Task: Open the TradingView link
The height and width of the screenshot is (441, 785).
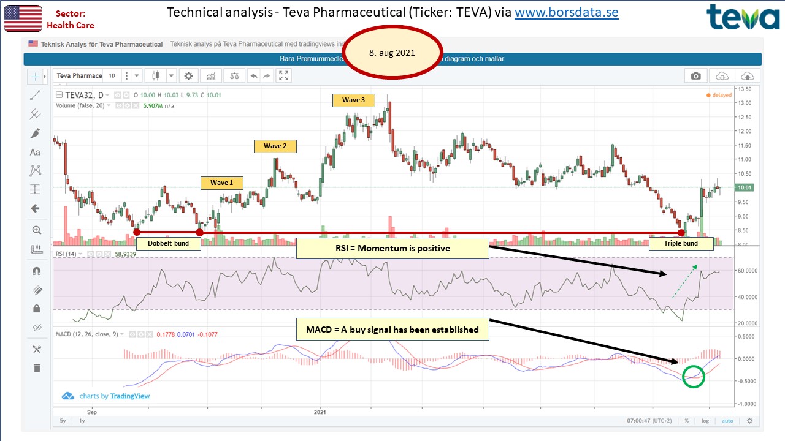Action: point(130,396)
